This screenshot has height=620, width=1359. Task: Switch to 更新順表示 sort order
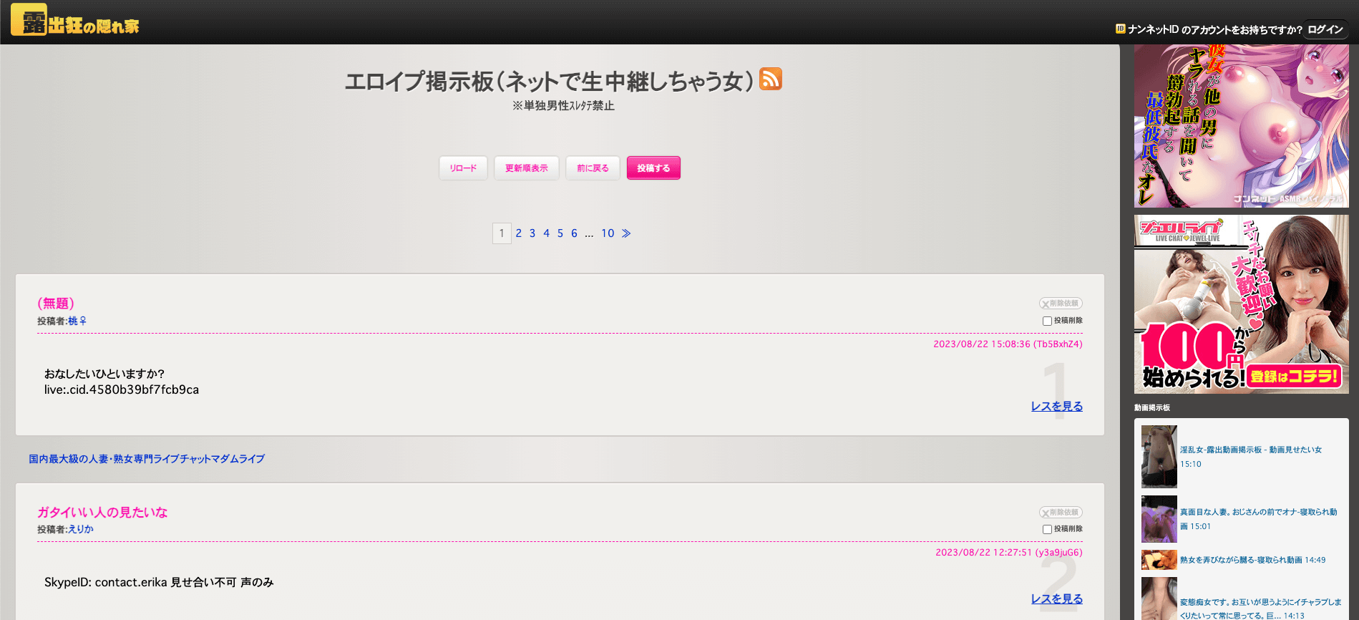tap(527, 168)
